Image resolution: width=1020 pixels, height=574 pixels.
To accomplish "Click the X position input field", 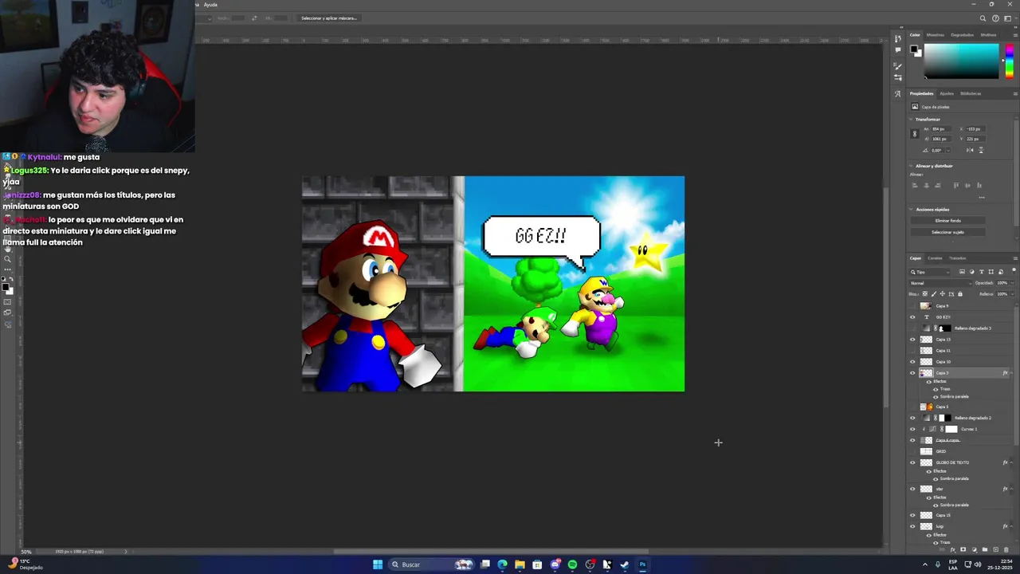I will [975, 128].
